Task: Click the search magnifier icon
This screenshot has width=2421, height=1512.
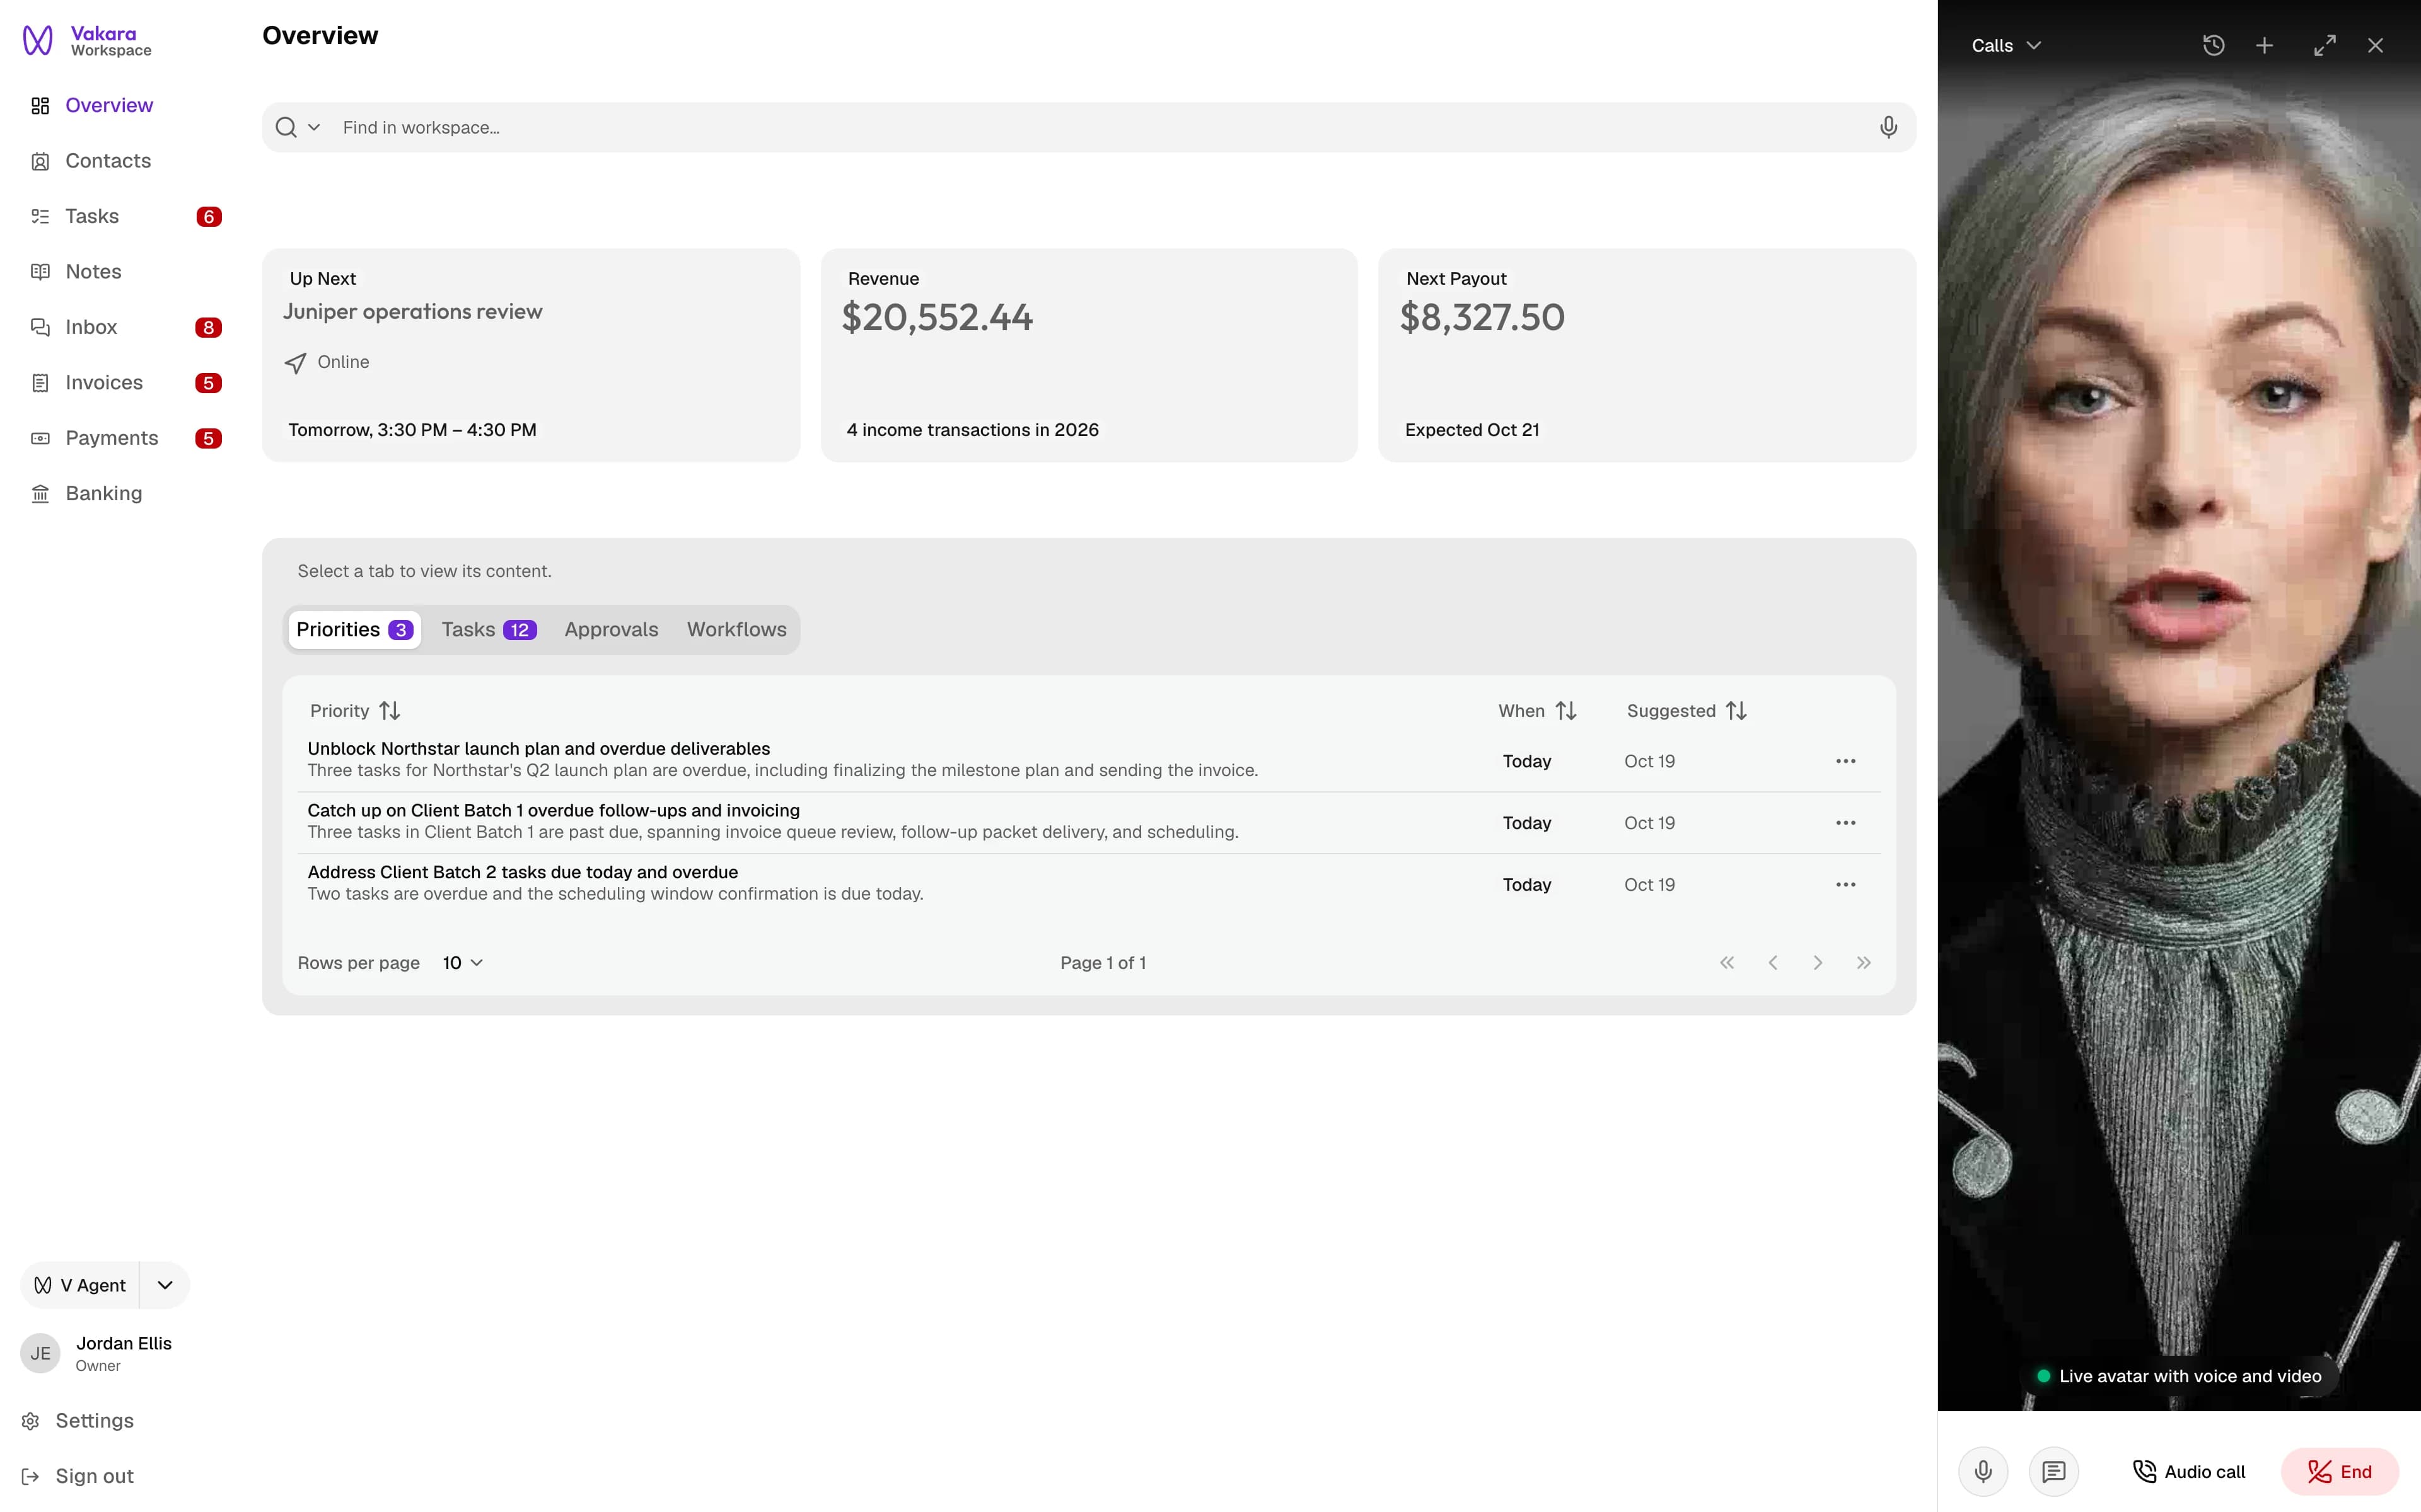Action: (286, 127)
